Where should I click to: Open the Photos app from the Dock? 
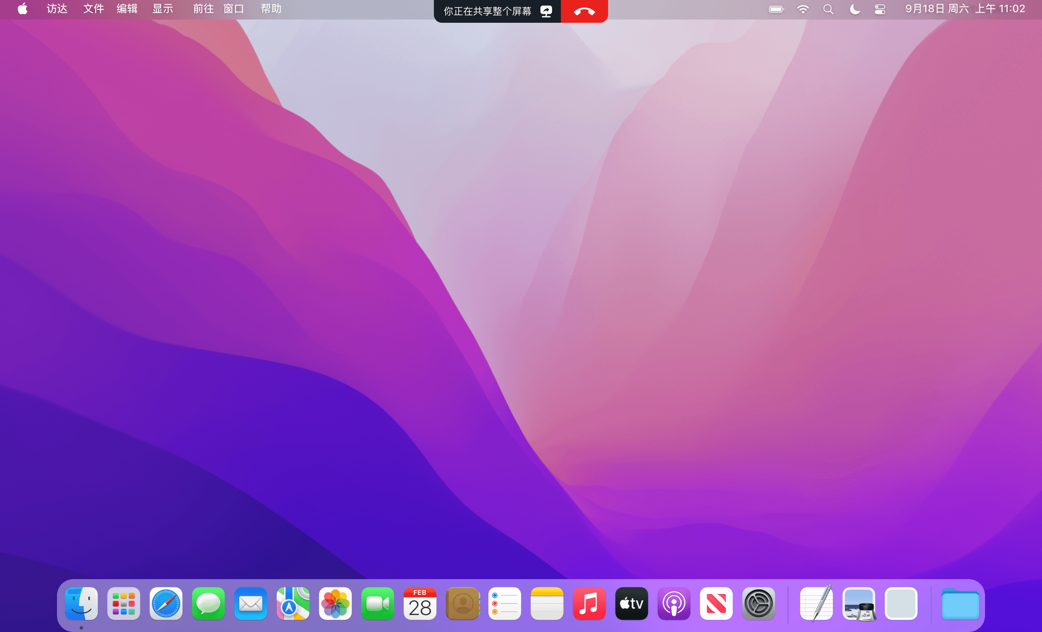[x=335, y=603]
